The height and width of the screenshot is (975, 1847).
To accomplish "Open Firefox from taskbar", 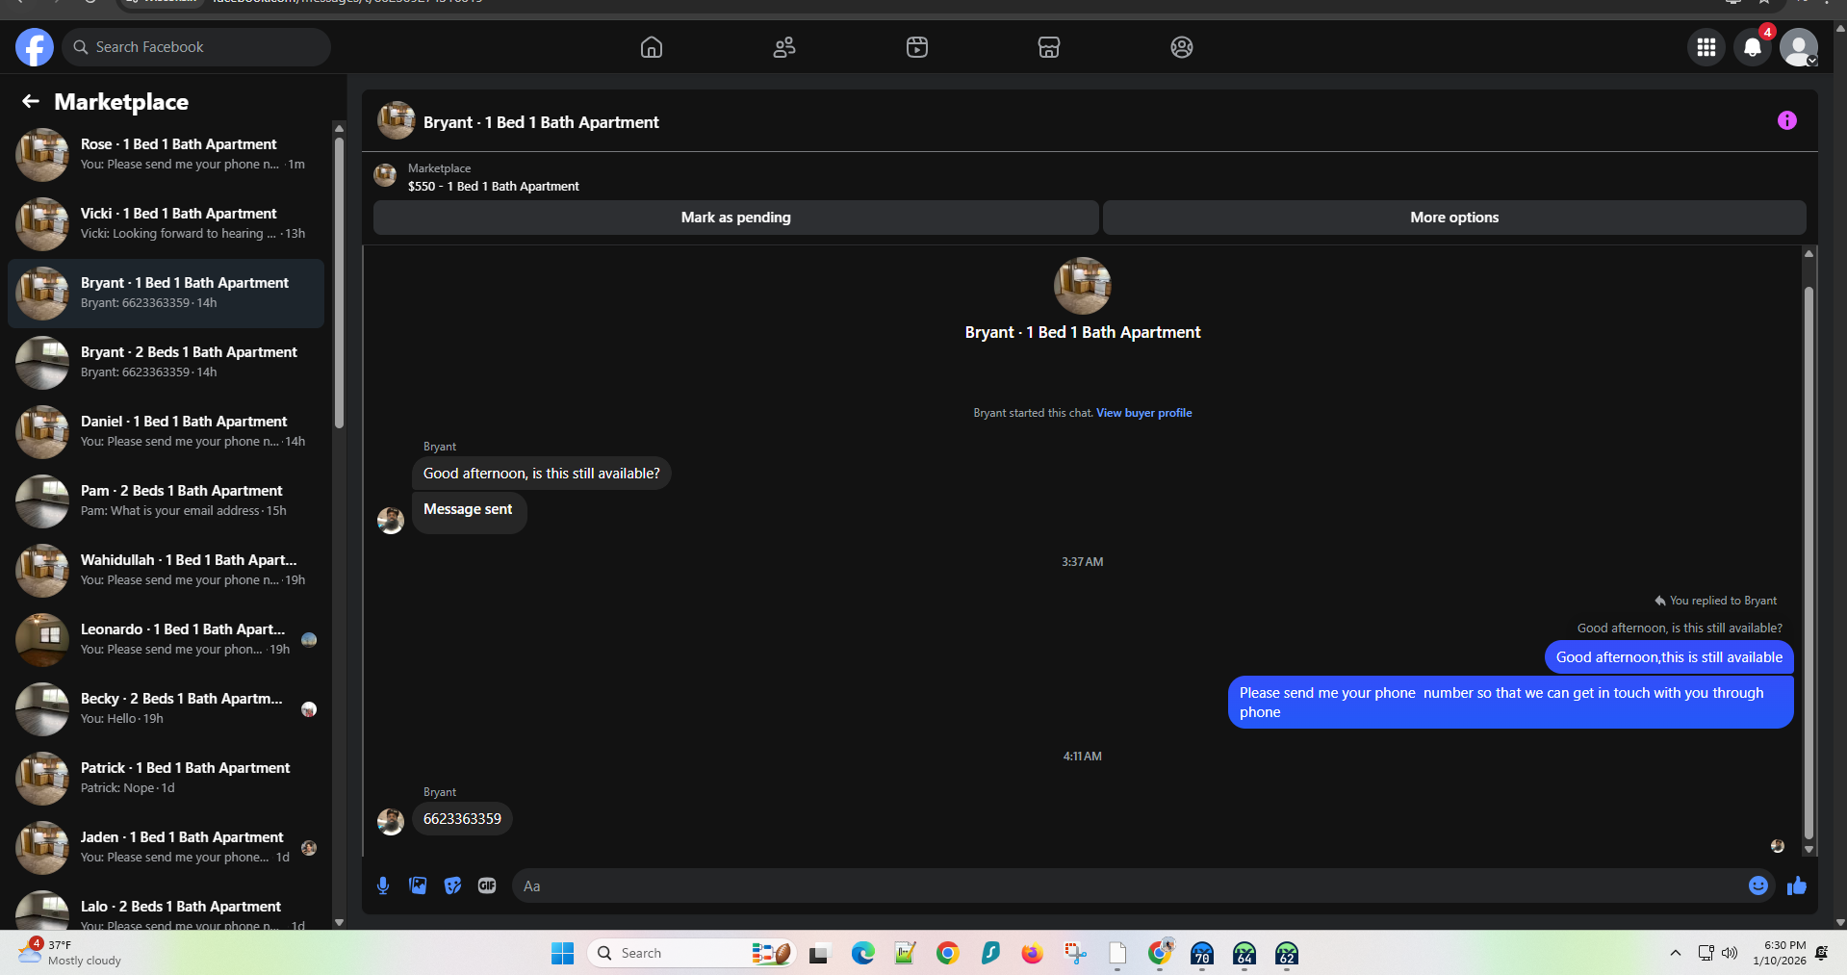I will click(x=1033, y=953).
